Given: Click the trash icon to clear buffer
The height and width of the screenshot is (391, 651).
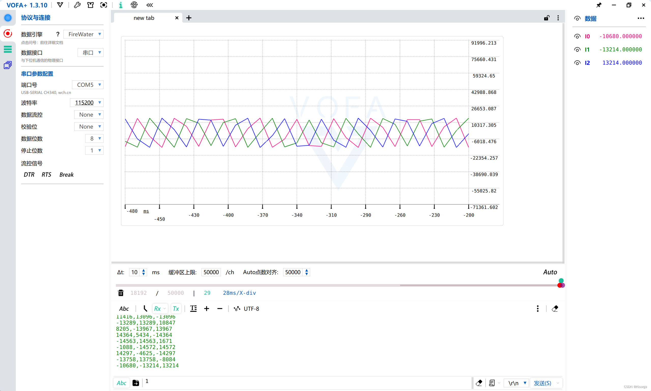Looking at the screenshot, I should point(121,293).
